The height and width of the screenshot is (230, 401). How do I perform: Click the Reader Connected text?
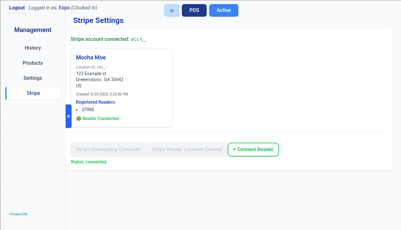click(x=101, y=118)
